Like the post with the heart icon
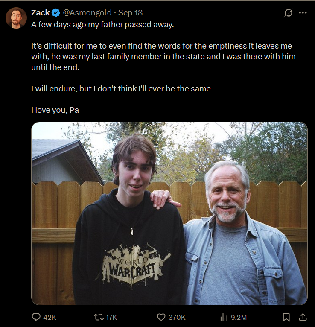315x327 pixels. [x=161, y=317]
